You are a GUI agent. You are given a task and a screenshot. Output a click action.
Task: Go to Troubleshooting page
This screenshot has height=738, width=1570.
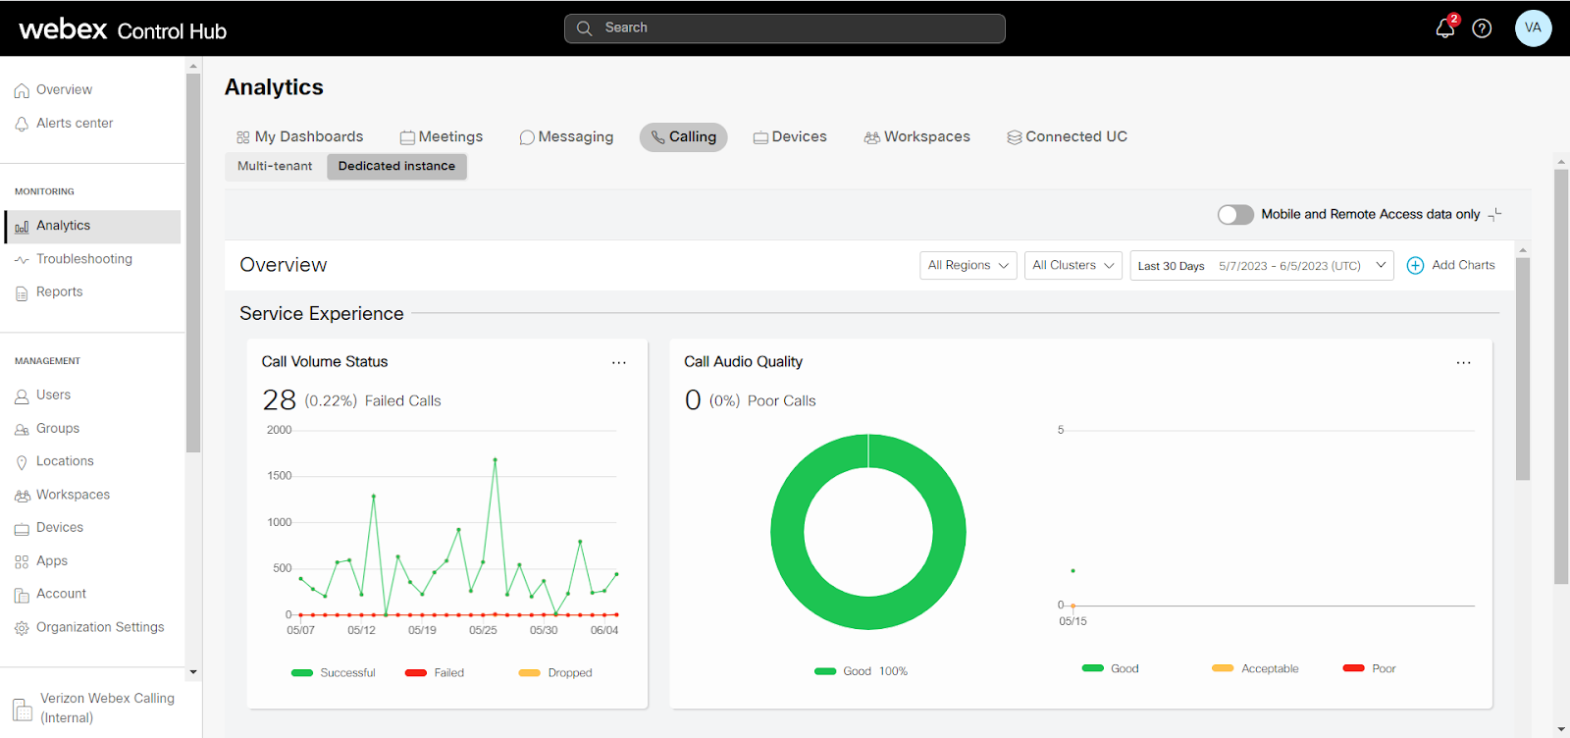[84, 259]
